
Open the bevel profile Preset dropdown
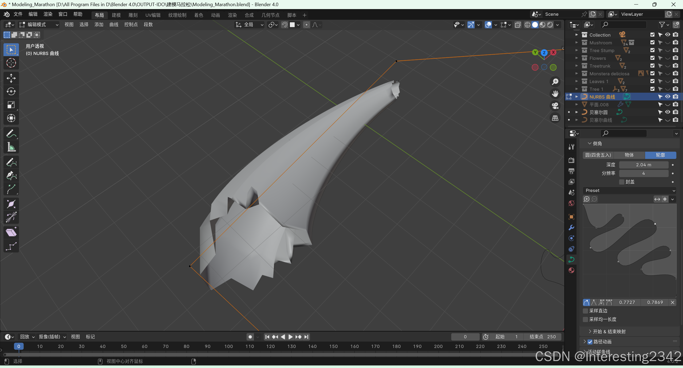(630, 190)
